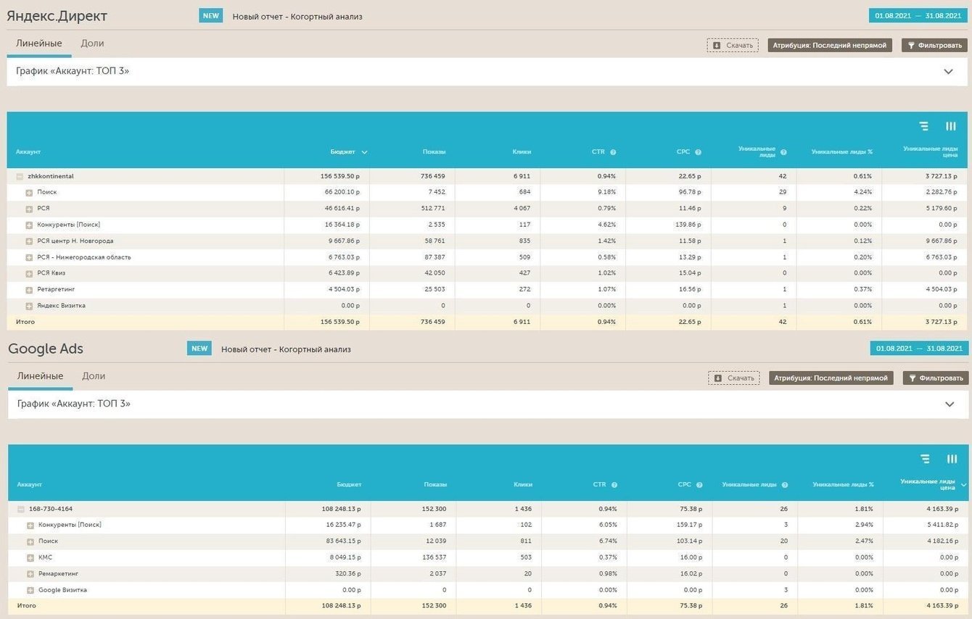972x619 pixels.
Task: Select Линейные tab under Google Ads
Action: point(41,376)
